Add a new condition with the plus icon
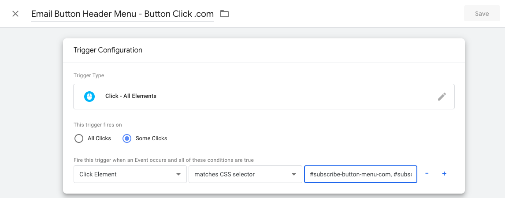The image size is (505, 198). (444, 174)
